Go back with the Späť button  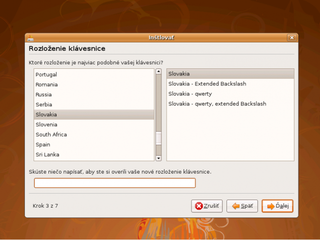[x=242, y=206]
